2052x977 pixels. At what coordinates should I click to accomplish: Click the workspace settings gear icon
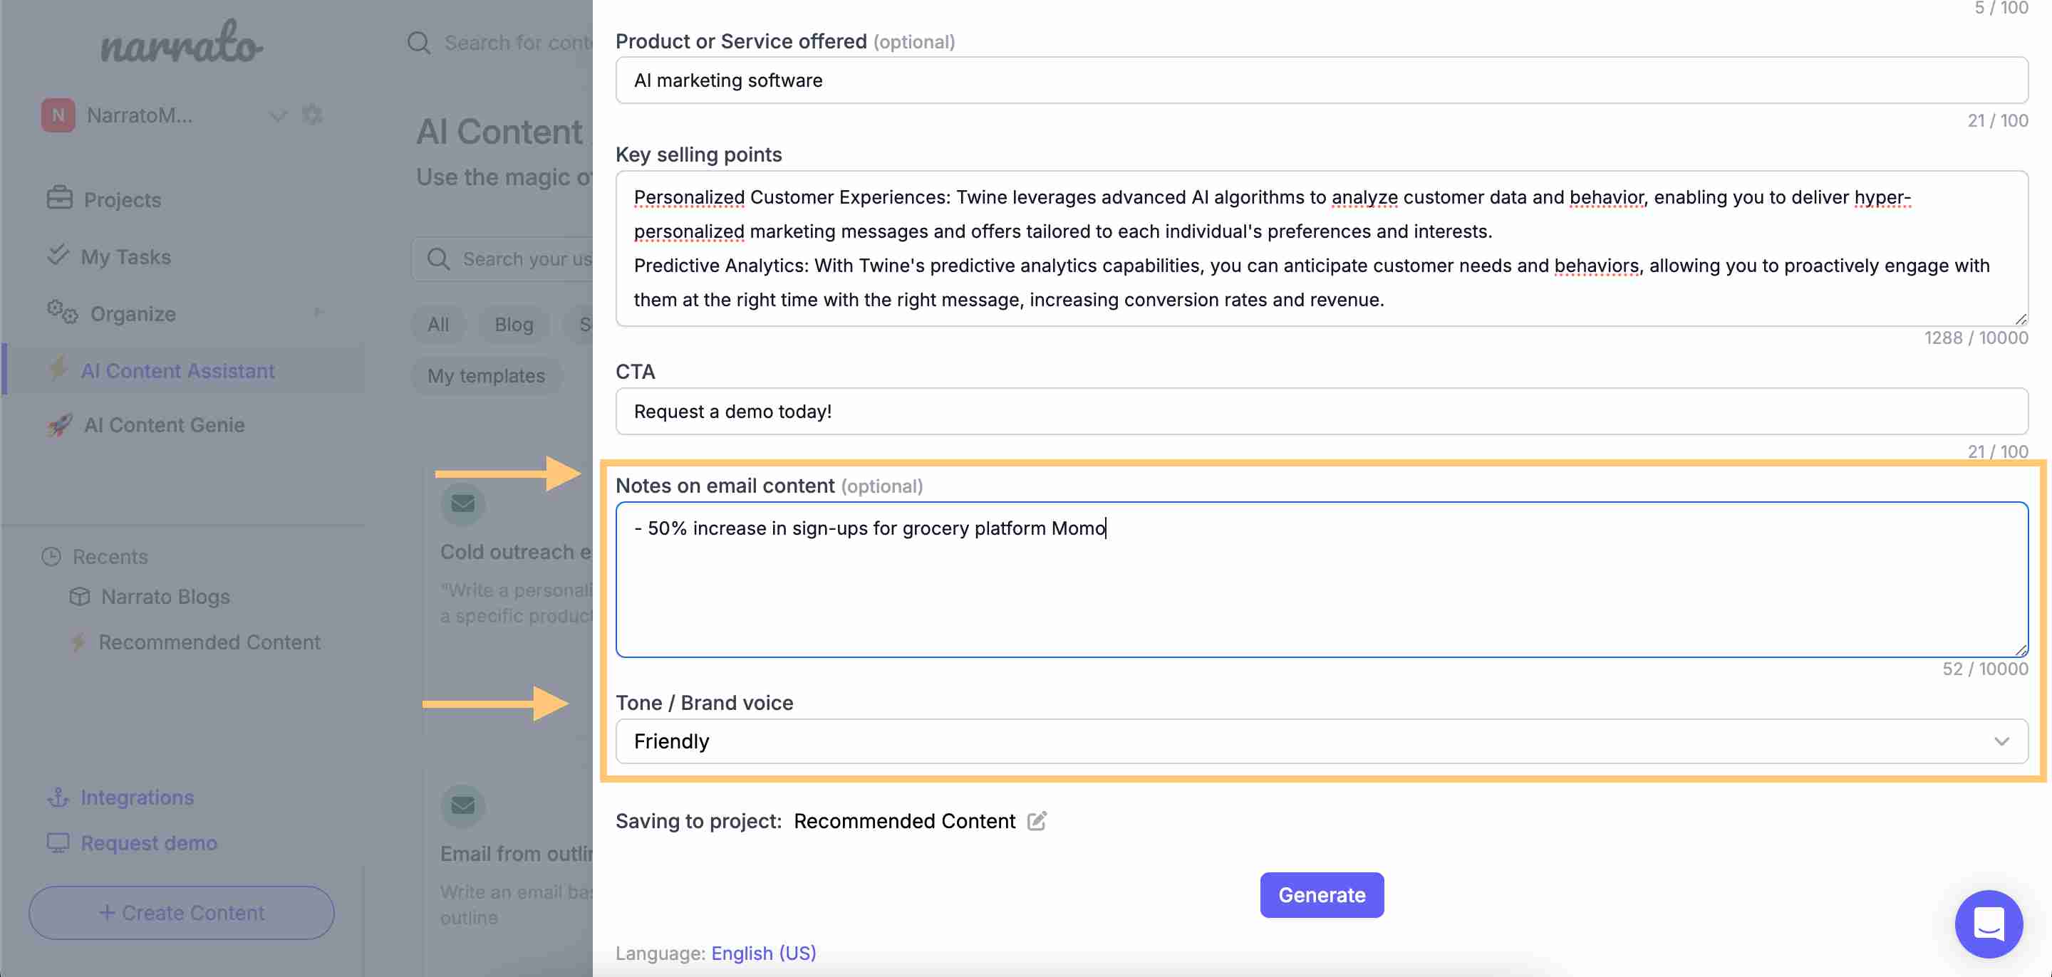pyautogui.click(x=312, y=115)
